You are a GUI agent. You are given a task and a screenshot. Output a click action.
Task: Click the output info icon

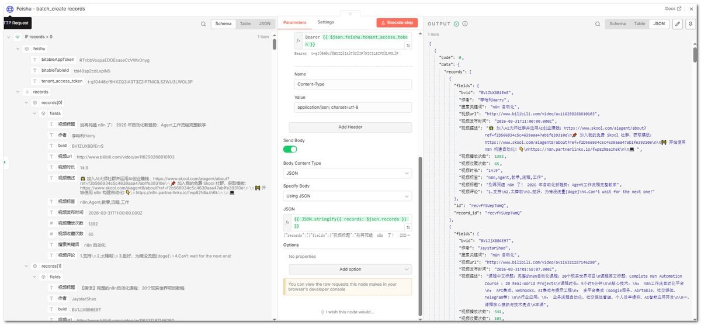coord(465,23)
